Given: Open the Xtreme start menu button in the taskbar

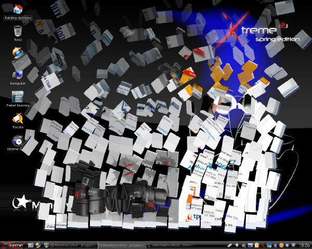Looking at the screenshot, I should pos(12,245).
